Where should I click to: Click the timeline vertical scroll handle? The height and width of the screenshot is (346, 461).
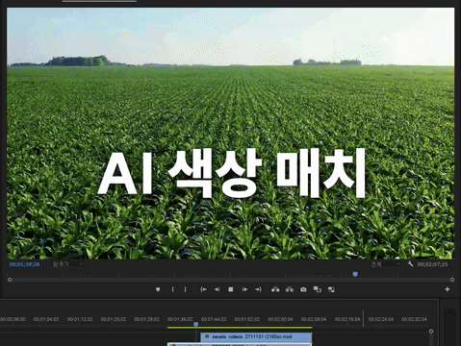[431, 331]
